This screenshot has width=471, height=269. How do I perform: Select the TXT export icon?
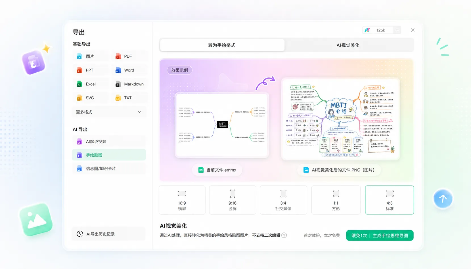click(x=118, y=98)
